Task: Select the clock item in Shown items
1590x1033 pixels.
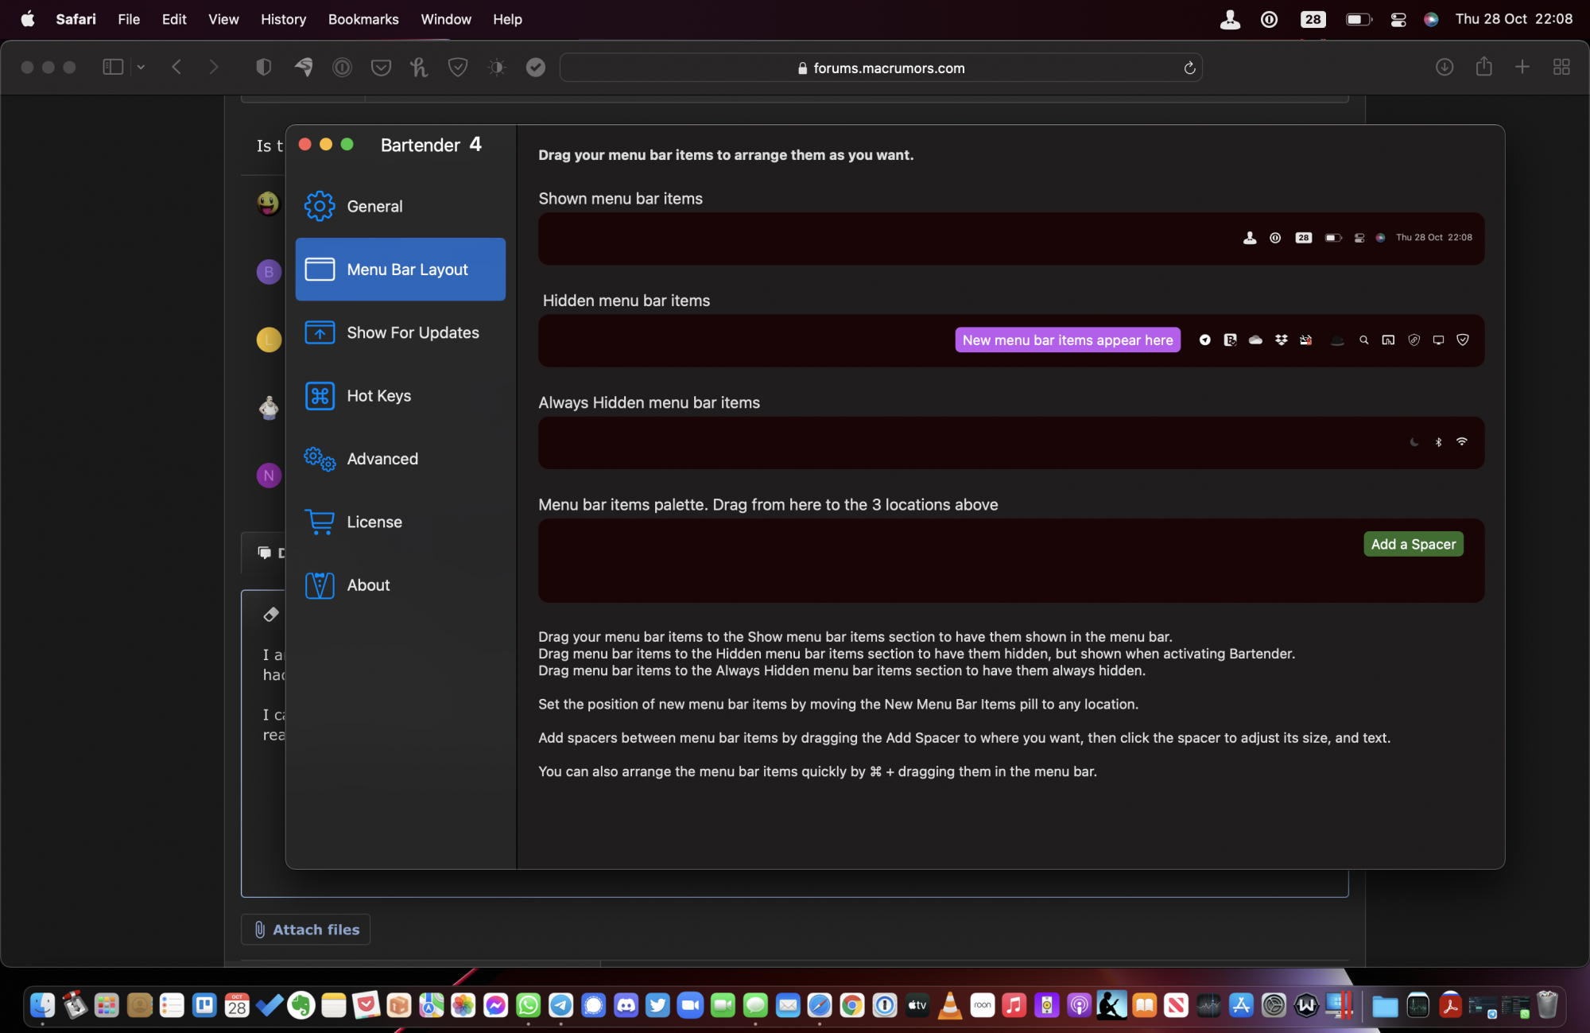Action: click(x=1434, y=238)
